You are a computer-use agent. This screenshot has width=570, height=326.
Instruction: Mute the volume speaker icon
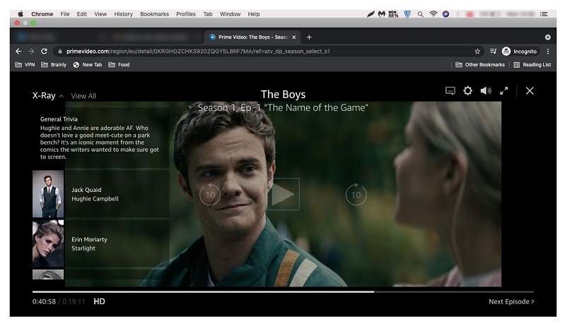[x=486, y=90]
